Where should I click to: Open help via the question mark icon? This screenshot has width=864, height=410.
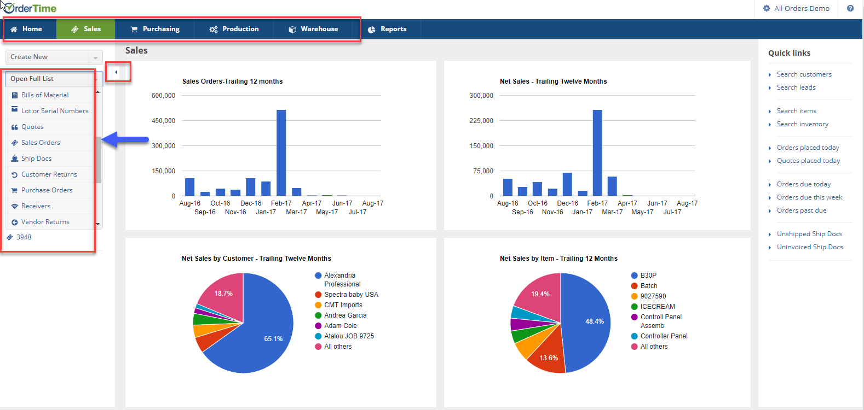(850, 8)
